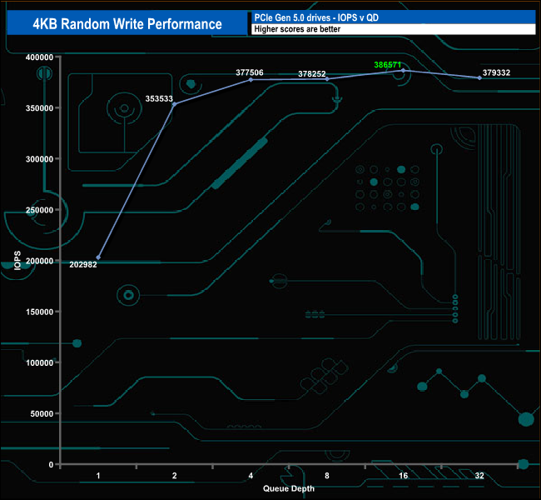Click the data point at queue depth 8
Image resolution: width=541 pixels, height=500 pixels.
pyautogui.click(x=327, y=79)
